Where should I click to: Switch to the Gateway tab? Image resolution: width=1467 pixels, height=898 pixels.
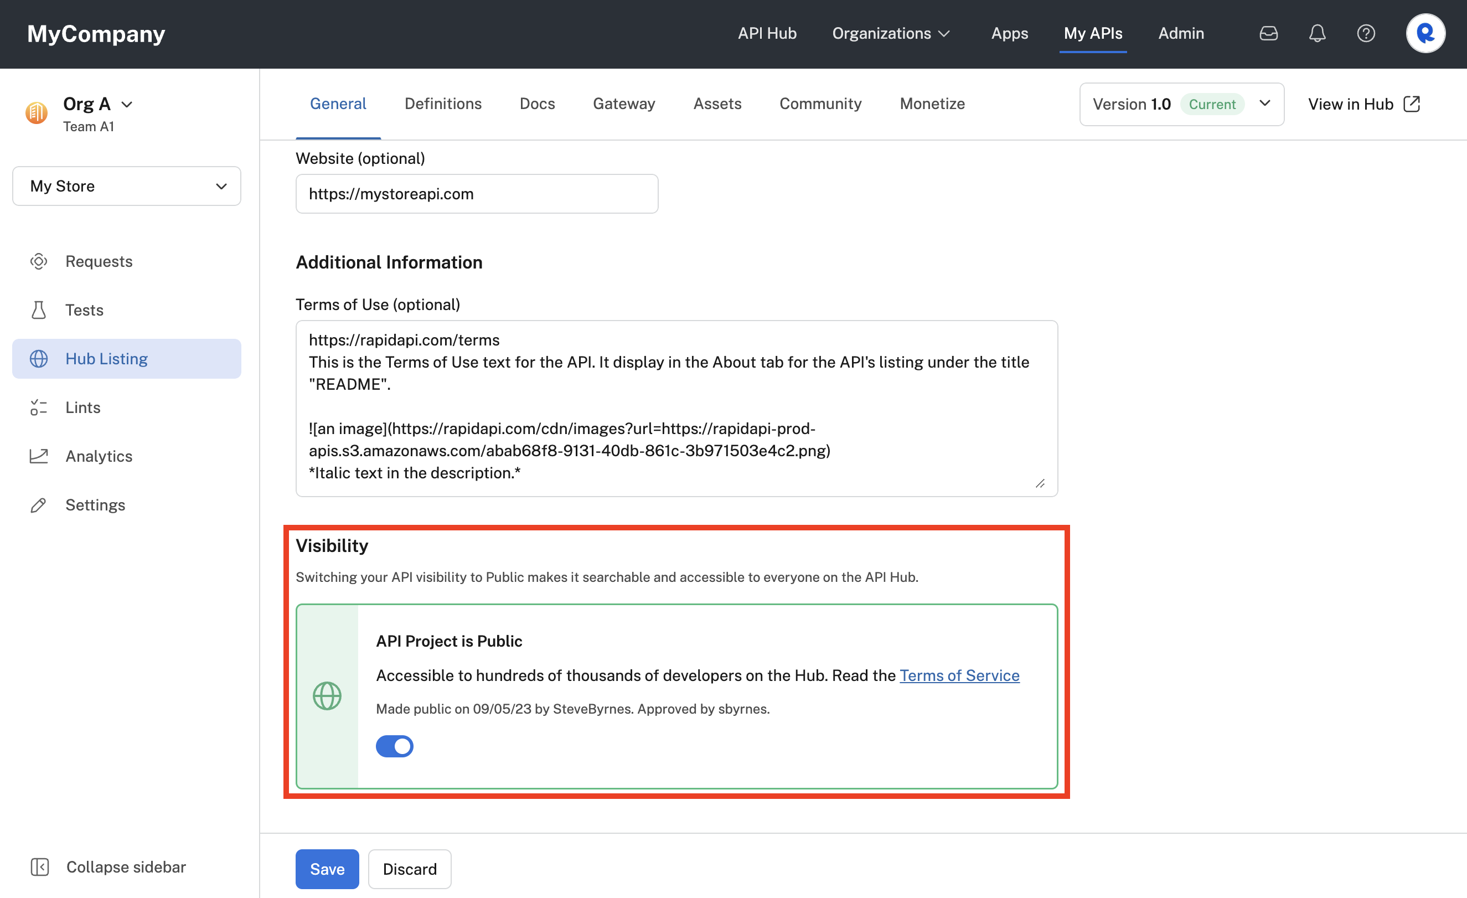tap(624, 104)
